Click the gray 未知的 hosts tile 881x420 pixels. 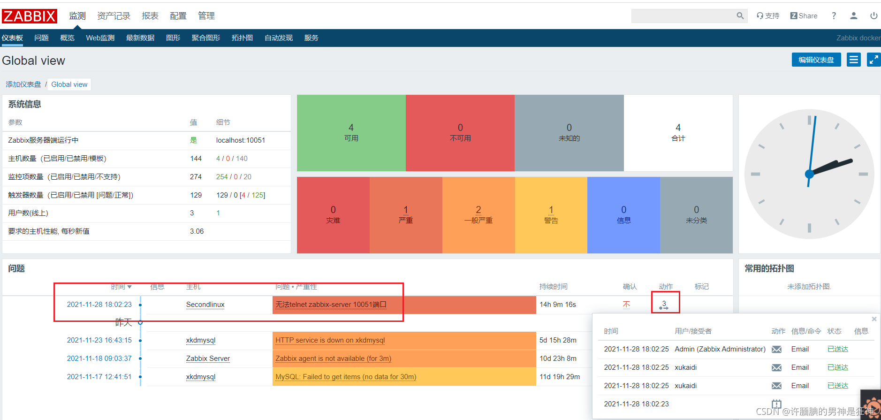point(569,133)
